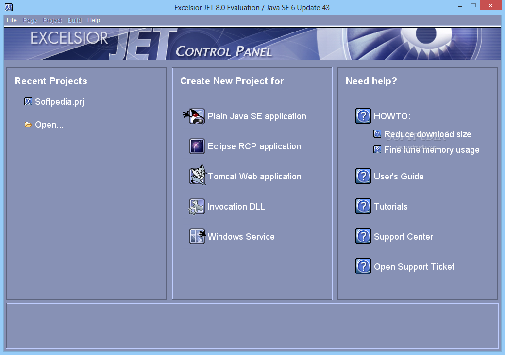Open the Help menu
505x355 pixels.
click(x=94, y=20)
